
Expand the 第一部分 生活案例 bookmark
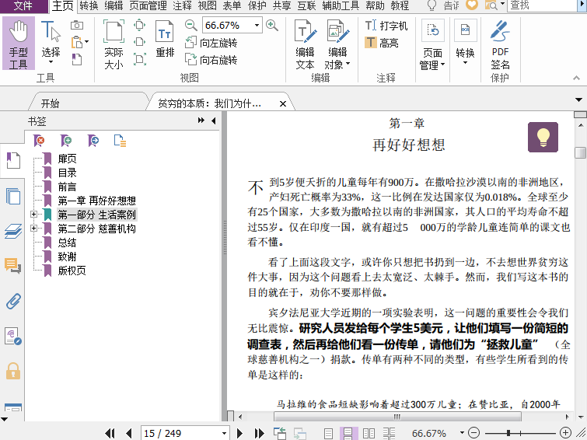tap(33, 215)
